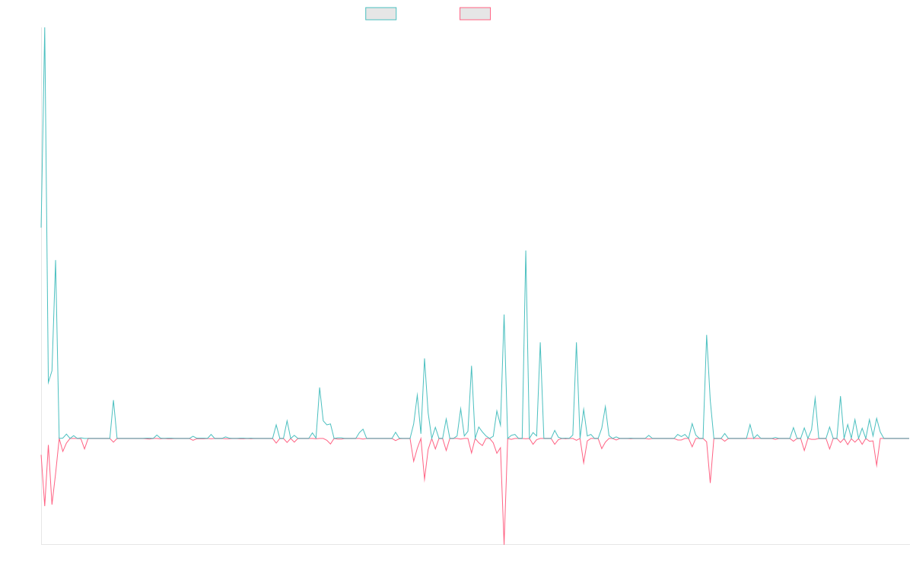Screen dimensions: 913x570
Task: Click the pink Deletions legend color box
Action: (x=475, y=14)
